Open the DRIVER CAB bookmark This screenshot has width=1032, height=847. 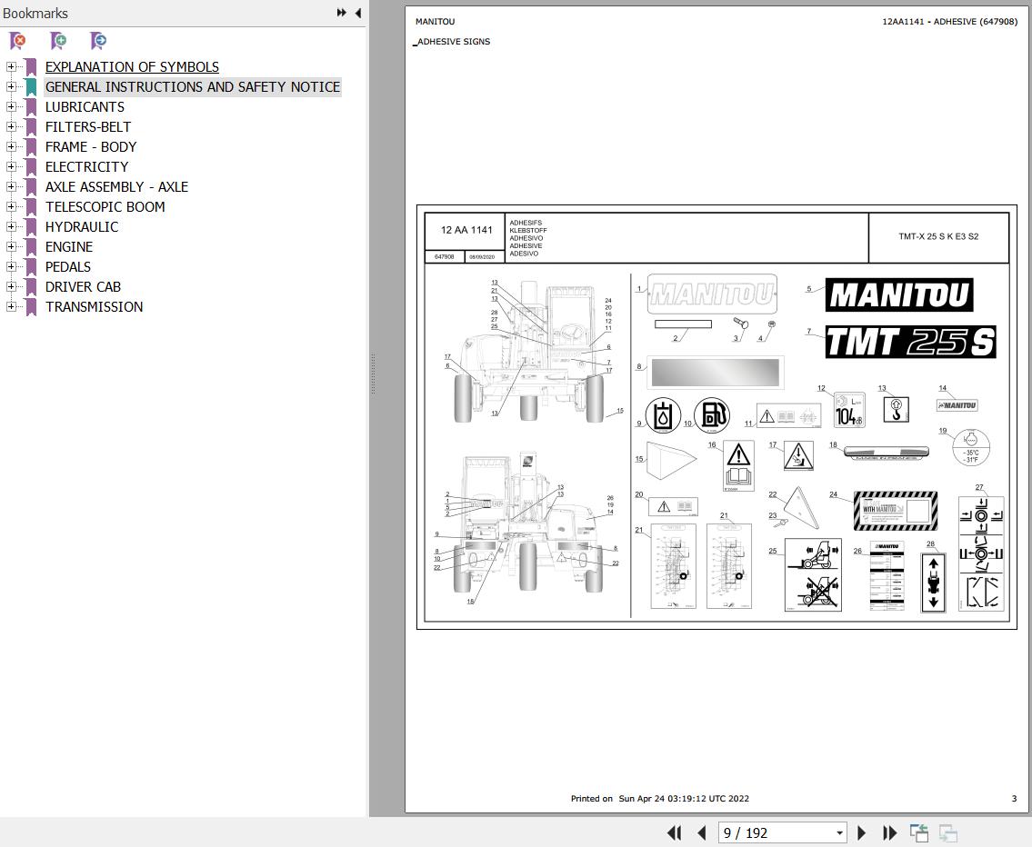pyautogui.click(x=83, y=286)
